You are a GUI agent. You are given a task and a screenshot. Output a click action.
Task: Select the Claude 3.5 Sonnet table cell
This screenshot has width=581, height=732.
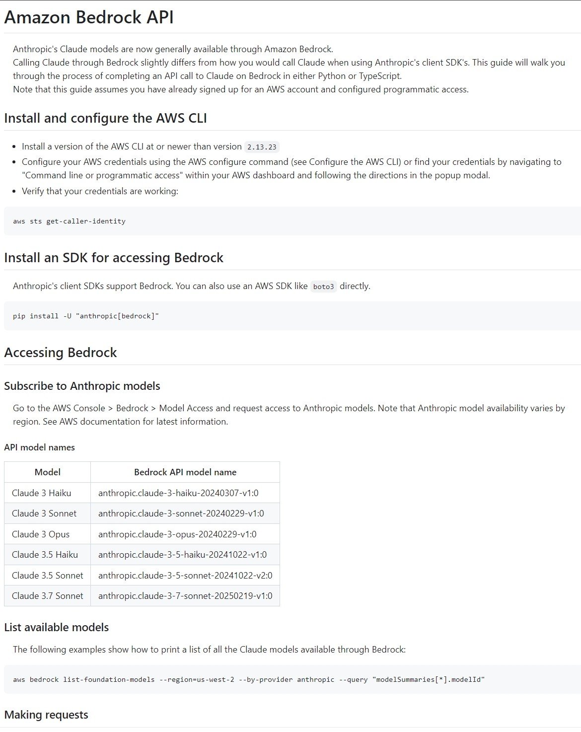48,576
